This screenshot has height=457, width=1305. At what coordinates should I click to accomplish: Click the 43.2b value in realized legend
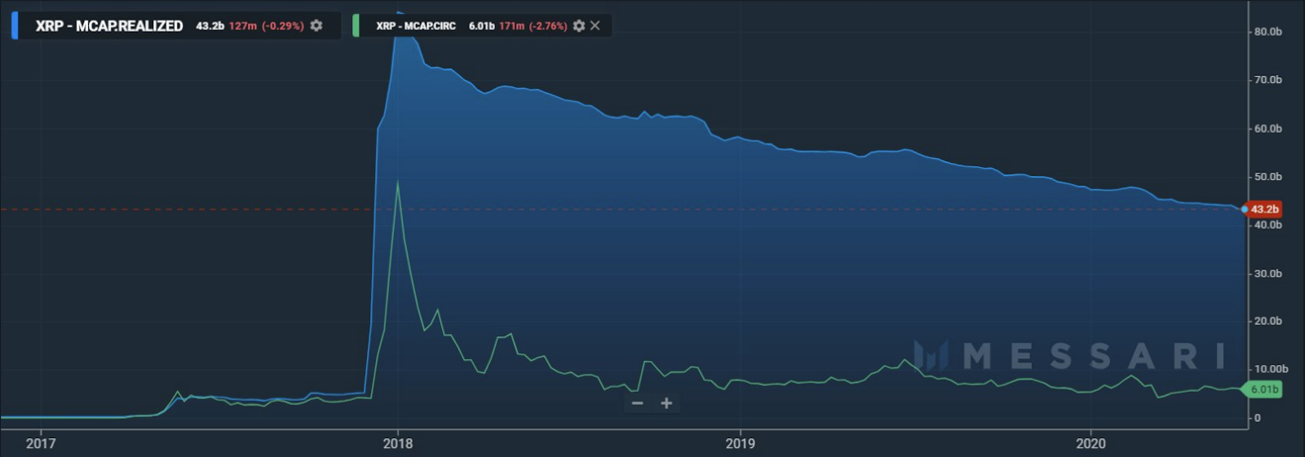click(x=210, y=26)
